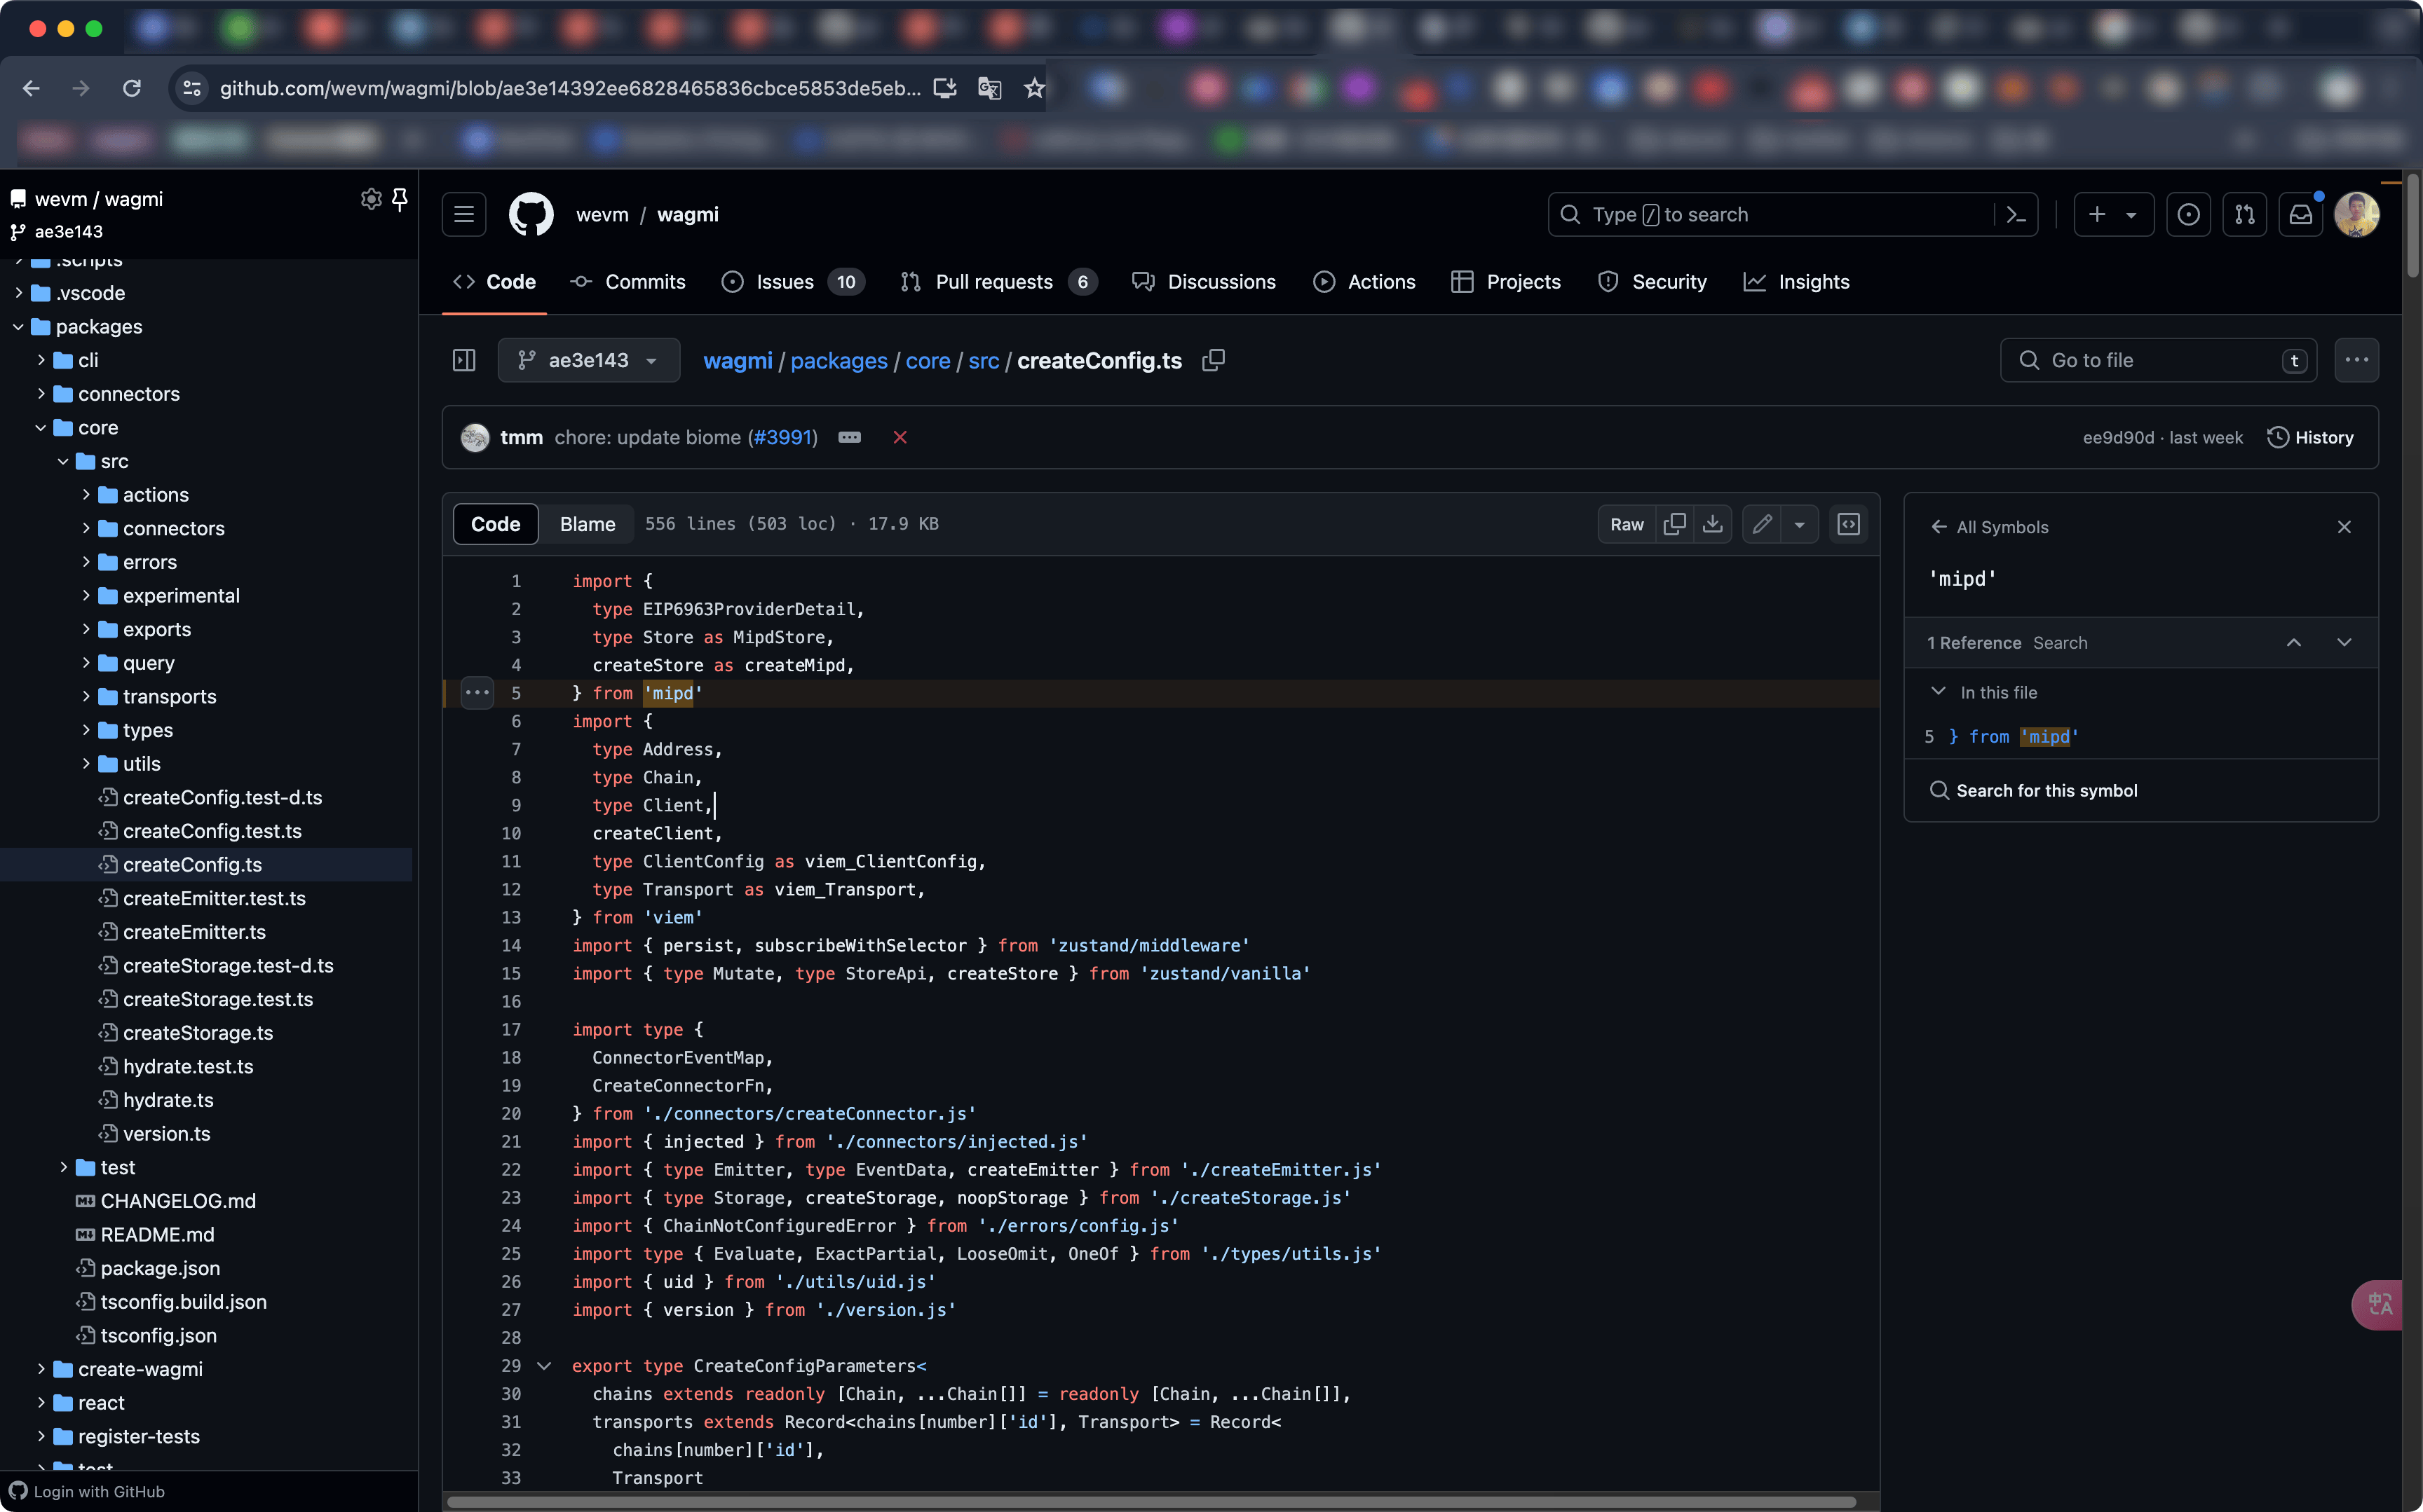The width and height of the screenshot is (2423, 1512).
Task: Open line 5 actions menu
Action: 477,693
